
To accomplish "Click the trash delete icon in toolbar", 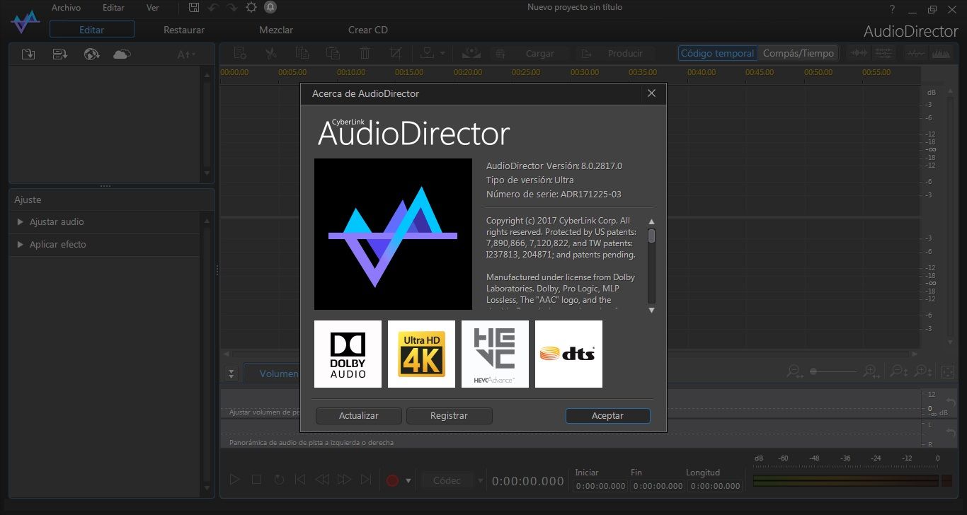I will coord(365,53).
